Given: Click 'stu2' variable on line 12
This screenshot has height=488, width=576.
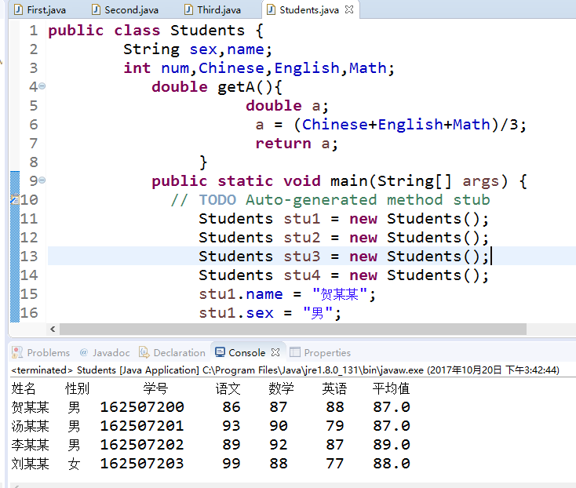Looking at the screenshot, I should tap(302, 238).
